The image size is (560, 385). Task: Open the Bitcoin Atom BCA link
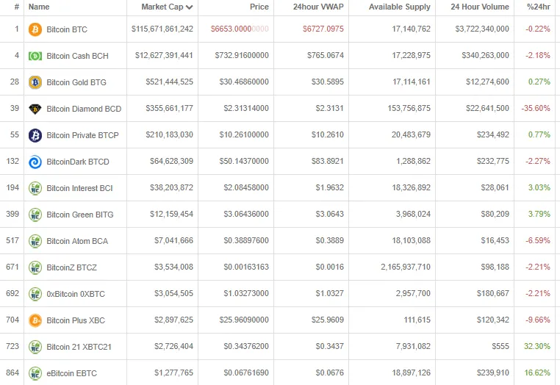pyautogui.click(x=77, y=241)
